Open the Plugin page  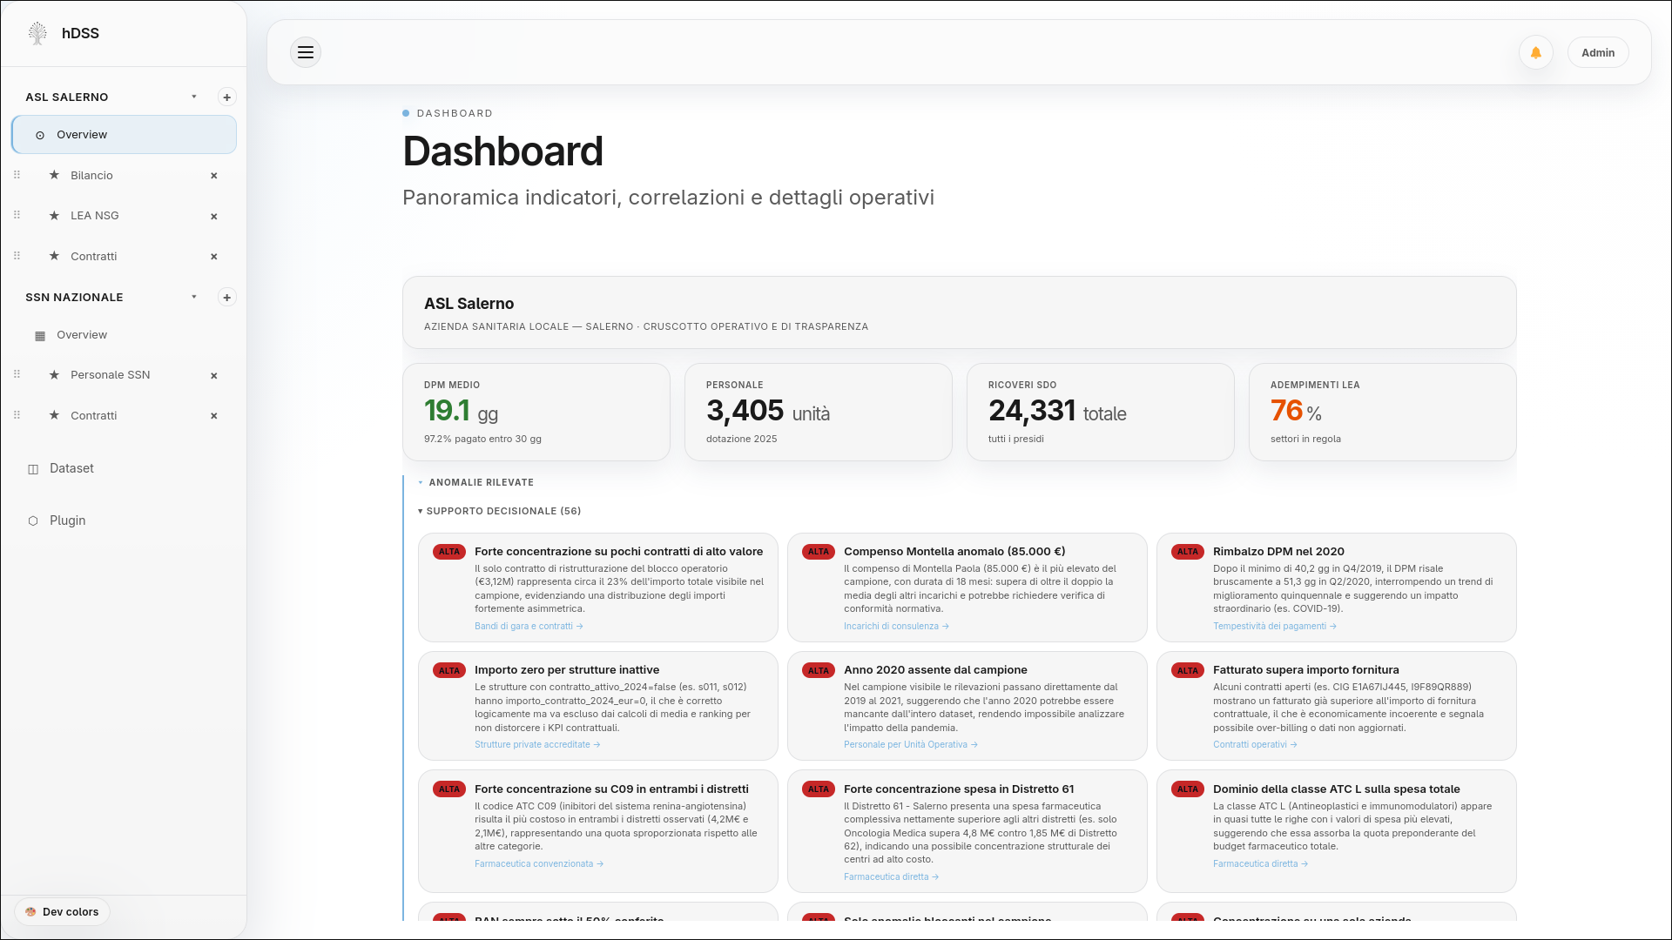point(67,520)
